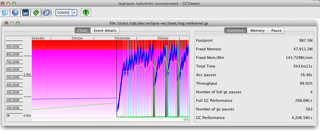Minimize the main GCViewer window

click(8, 3)
